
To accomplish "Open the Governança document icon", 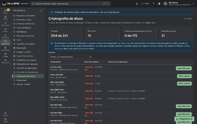I will [5, 49].
